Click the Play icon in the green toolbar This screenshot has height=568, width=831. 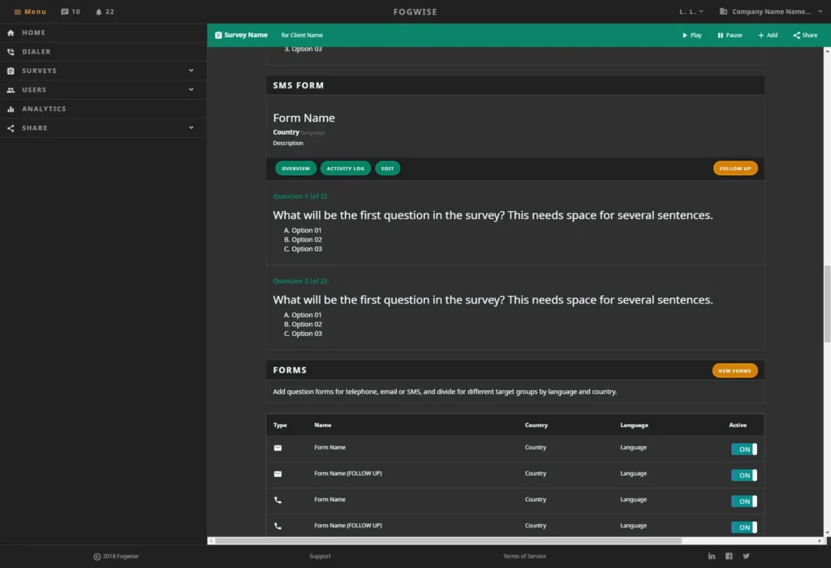pos(685,36)
